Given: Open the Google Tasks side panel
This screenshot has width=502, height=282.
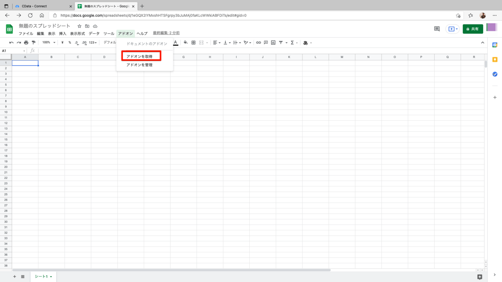Looking at the screenshot, I should pos(495,74).
